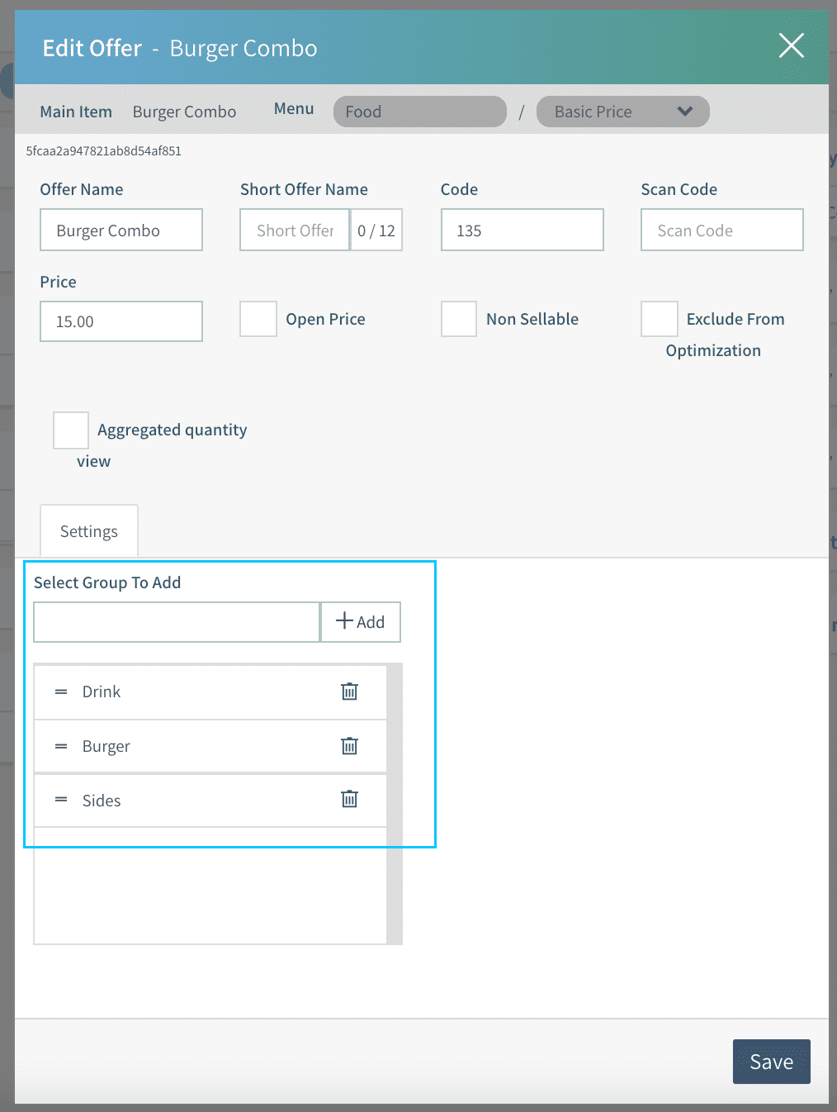Switch to the Settings tab

(89, 531)
